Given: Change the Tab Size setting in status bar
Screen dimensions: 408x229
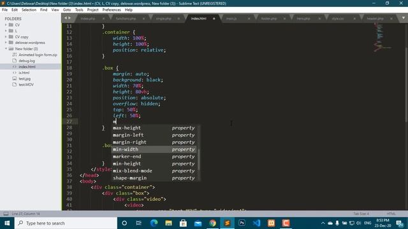Looking at the screenshot, I should [361, 214].
